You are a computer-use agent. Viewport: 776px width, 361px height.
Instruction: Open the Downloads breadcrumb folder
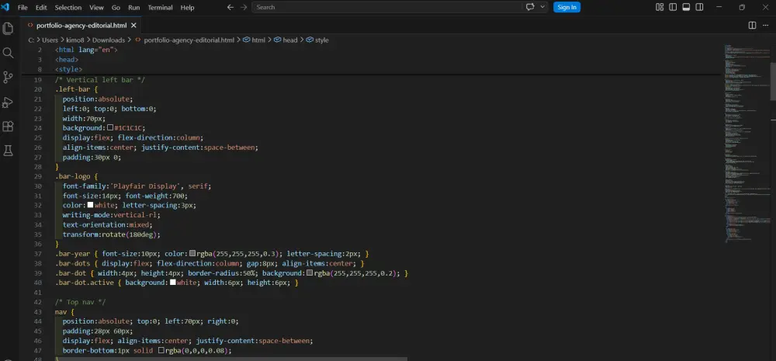[x=109, y=40]
